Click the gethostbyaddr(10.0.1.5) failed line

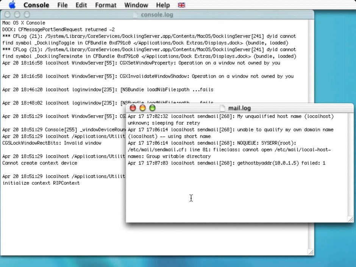(226, 163)
